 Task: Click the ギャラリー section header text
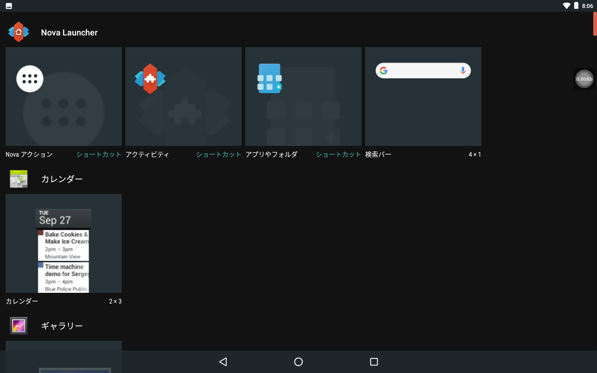62,326
